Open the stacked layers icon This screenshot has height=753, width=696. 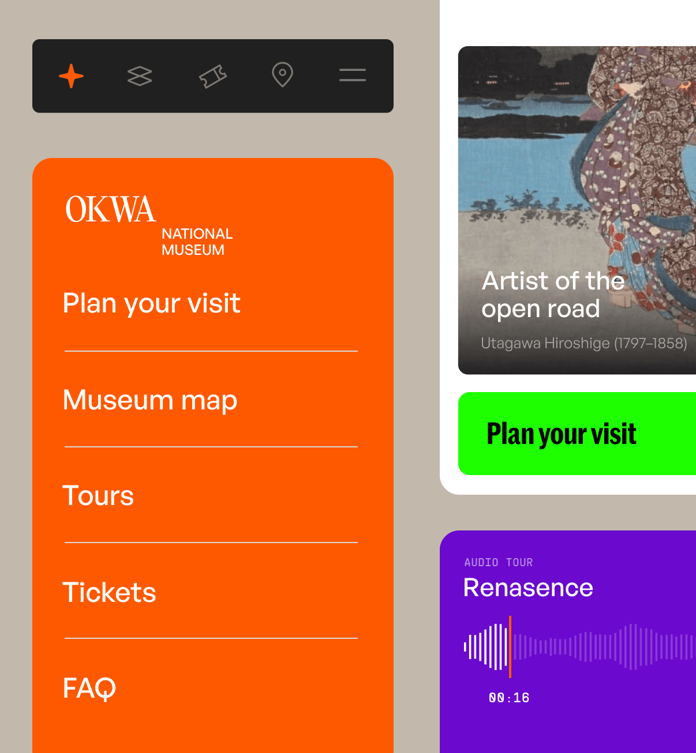(x=140, y=76)
